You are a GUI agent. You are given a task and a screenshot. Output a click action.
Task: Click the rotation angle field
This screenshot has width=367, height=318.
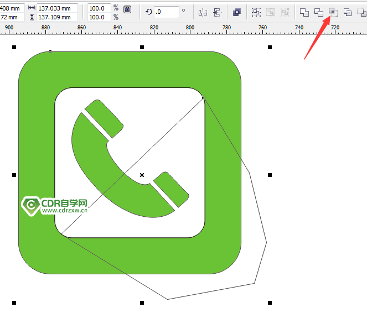coord(167,12)
